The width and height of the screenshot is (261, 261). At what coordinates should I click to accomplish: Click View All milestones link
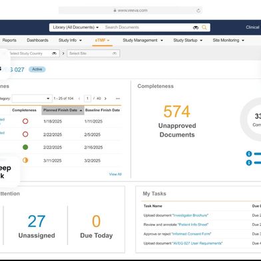115,174
